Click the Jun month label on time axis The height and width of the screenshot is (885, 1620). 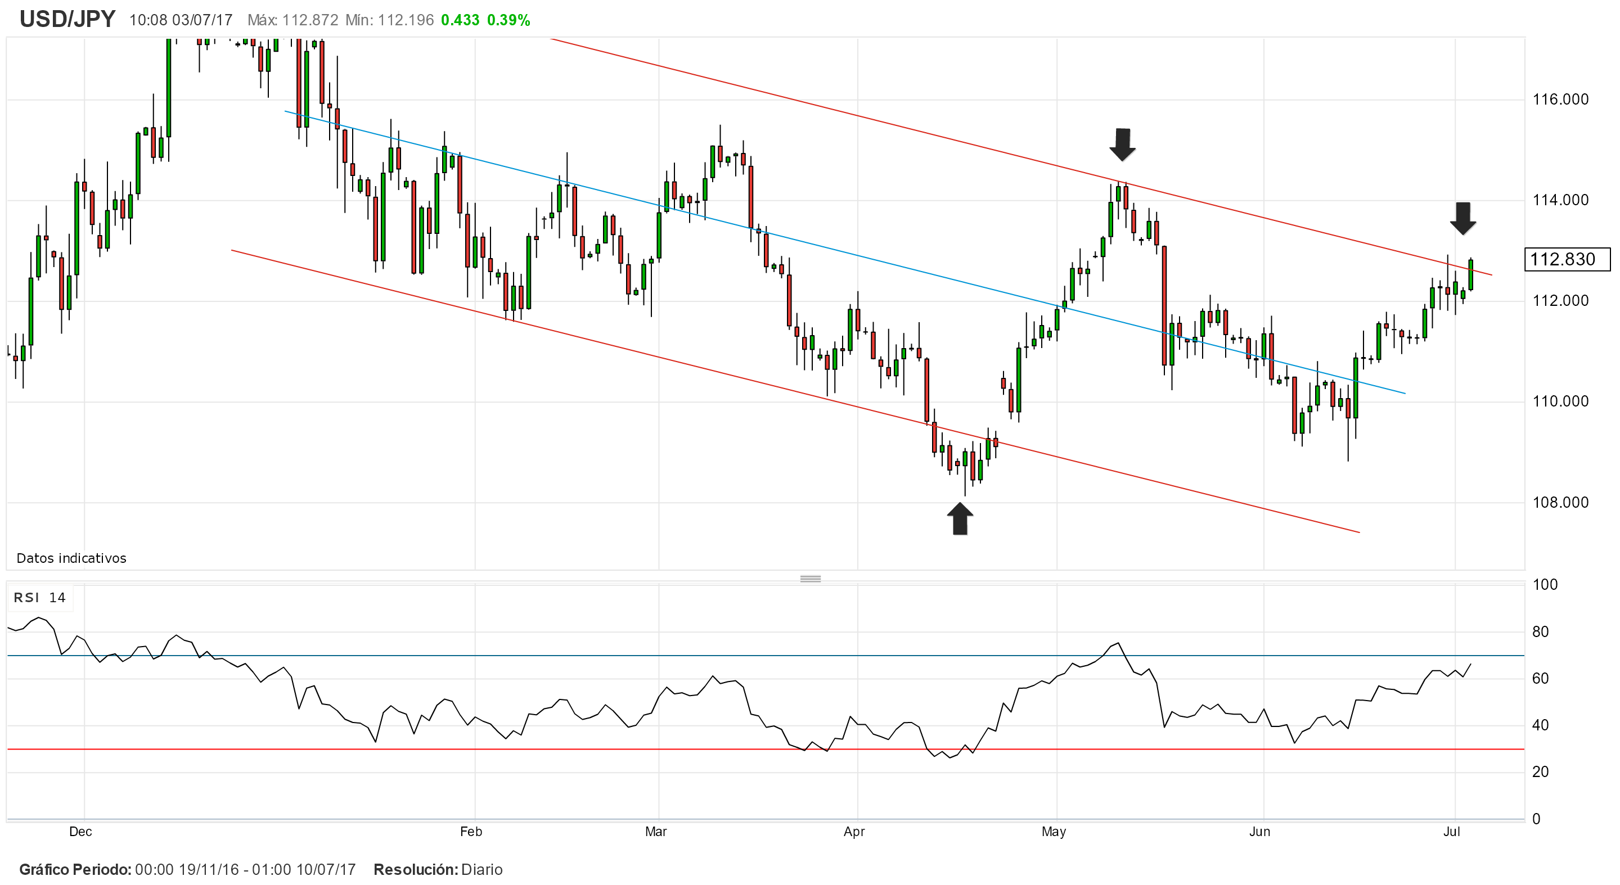1259,832
